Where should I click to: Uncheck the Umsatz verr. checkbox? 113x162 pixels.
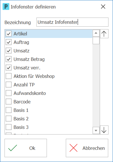coord(8,68)
